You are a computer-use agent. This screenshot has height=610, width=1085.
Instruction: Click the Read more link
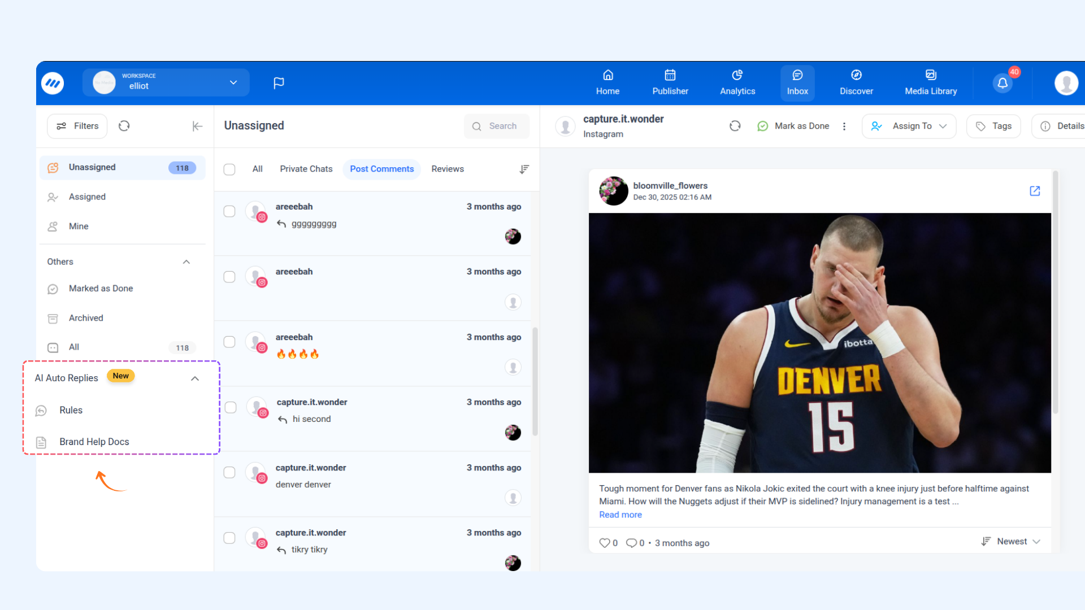point(620,515)
